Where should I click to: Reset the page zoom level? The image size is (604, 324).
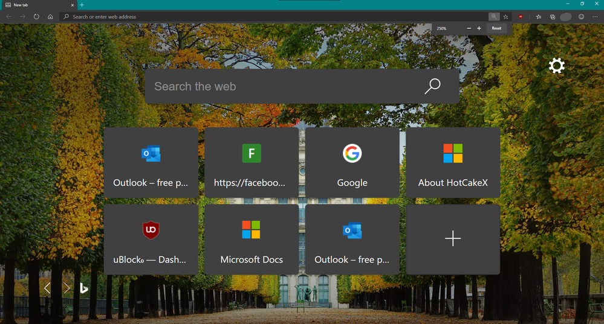coord(496,28)
